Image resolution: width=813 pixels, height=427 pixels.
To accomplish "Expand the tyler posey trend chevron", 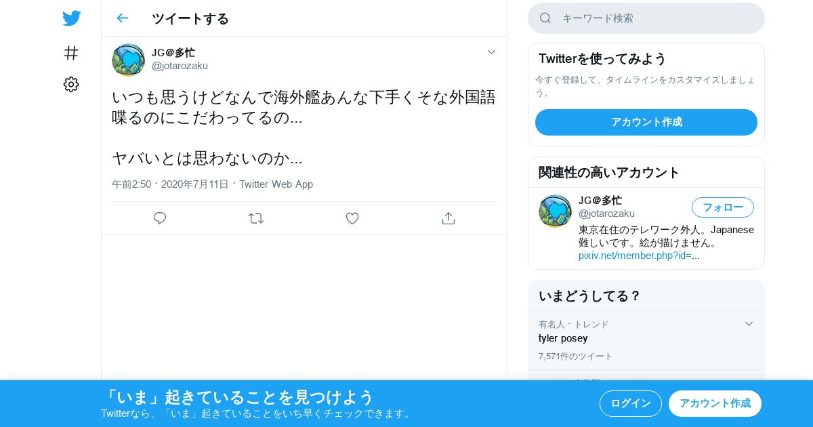I will point(749,324).
